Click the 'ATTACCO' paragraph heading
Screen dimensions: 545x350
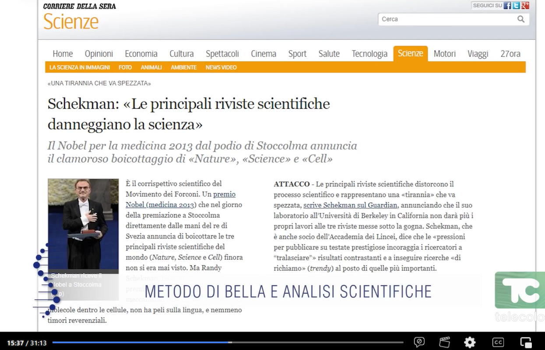[x=292, y=184]
